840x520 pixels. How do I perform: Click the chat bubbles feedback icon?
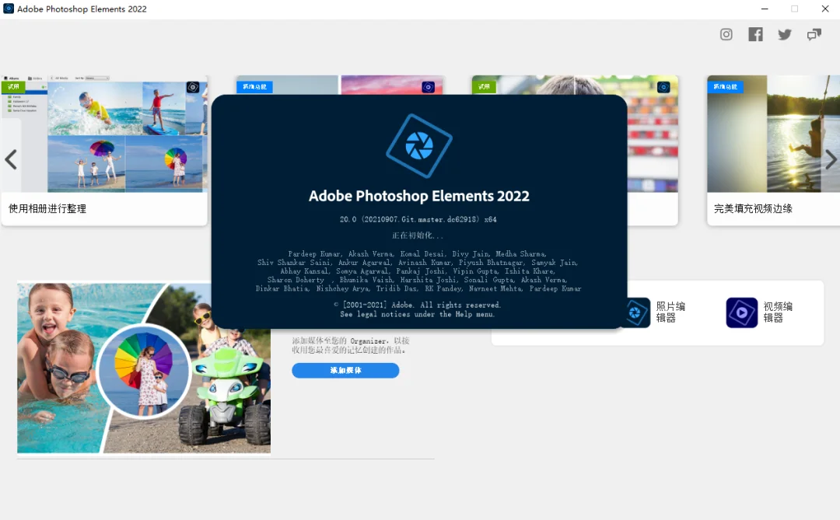point(814,35)
